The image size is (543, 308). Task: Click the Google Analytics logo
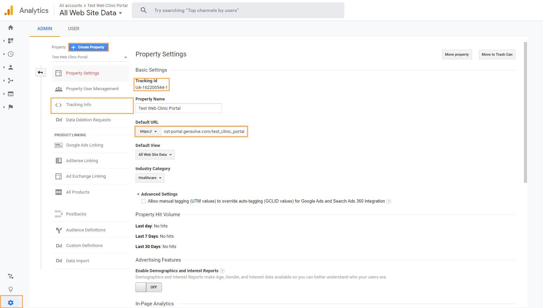[9, 11]
